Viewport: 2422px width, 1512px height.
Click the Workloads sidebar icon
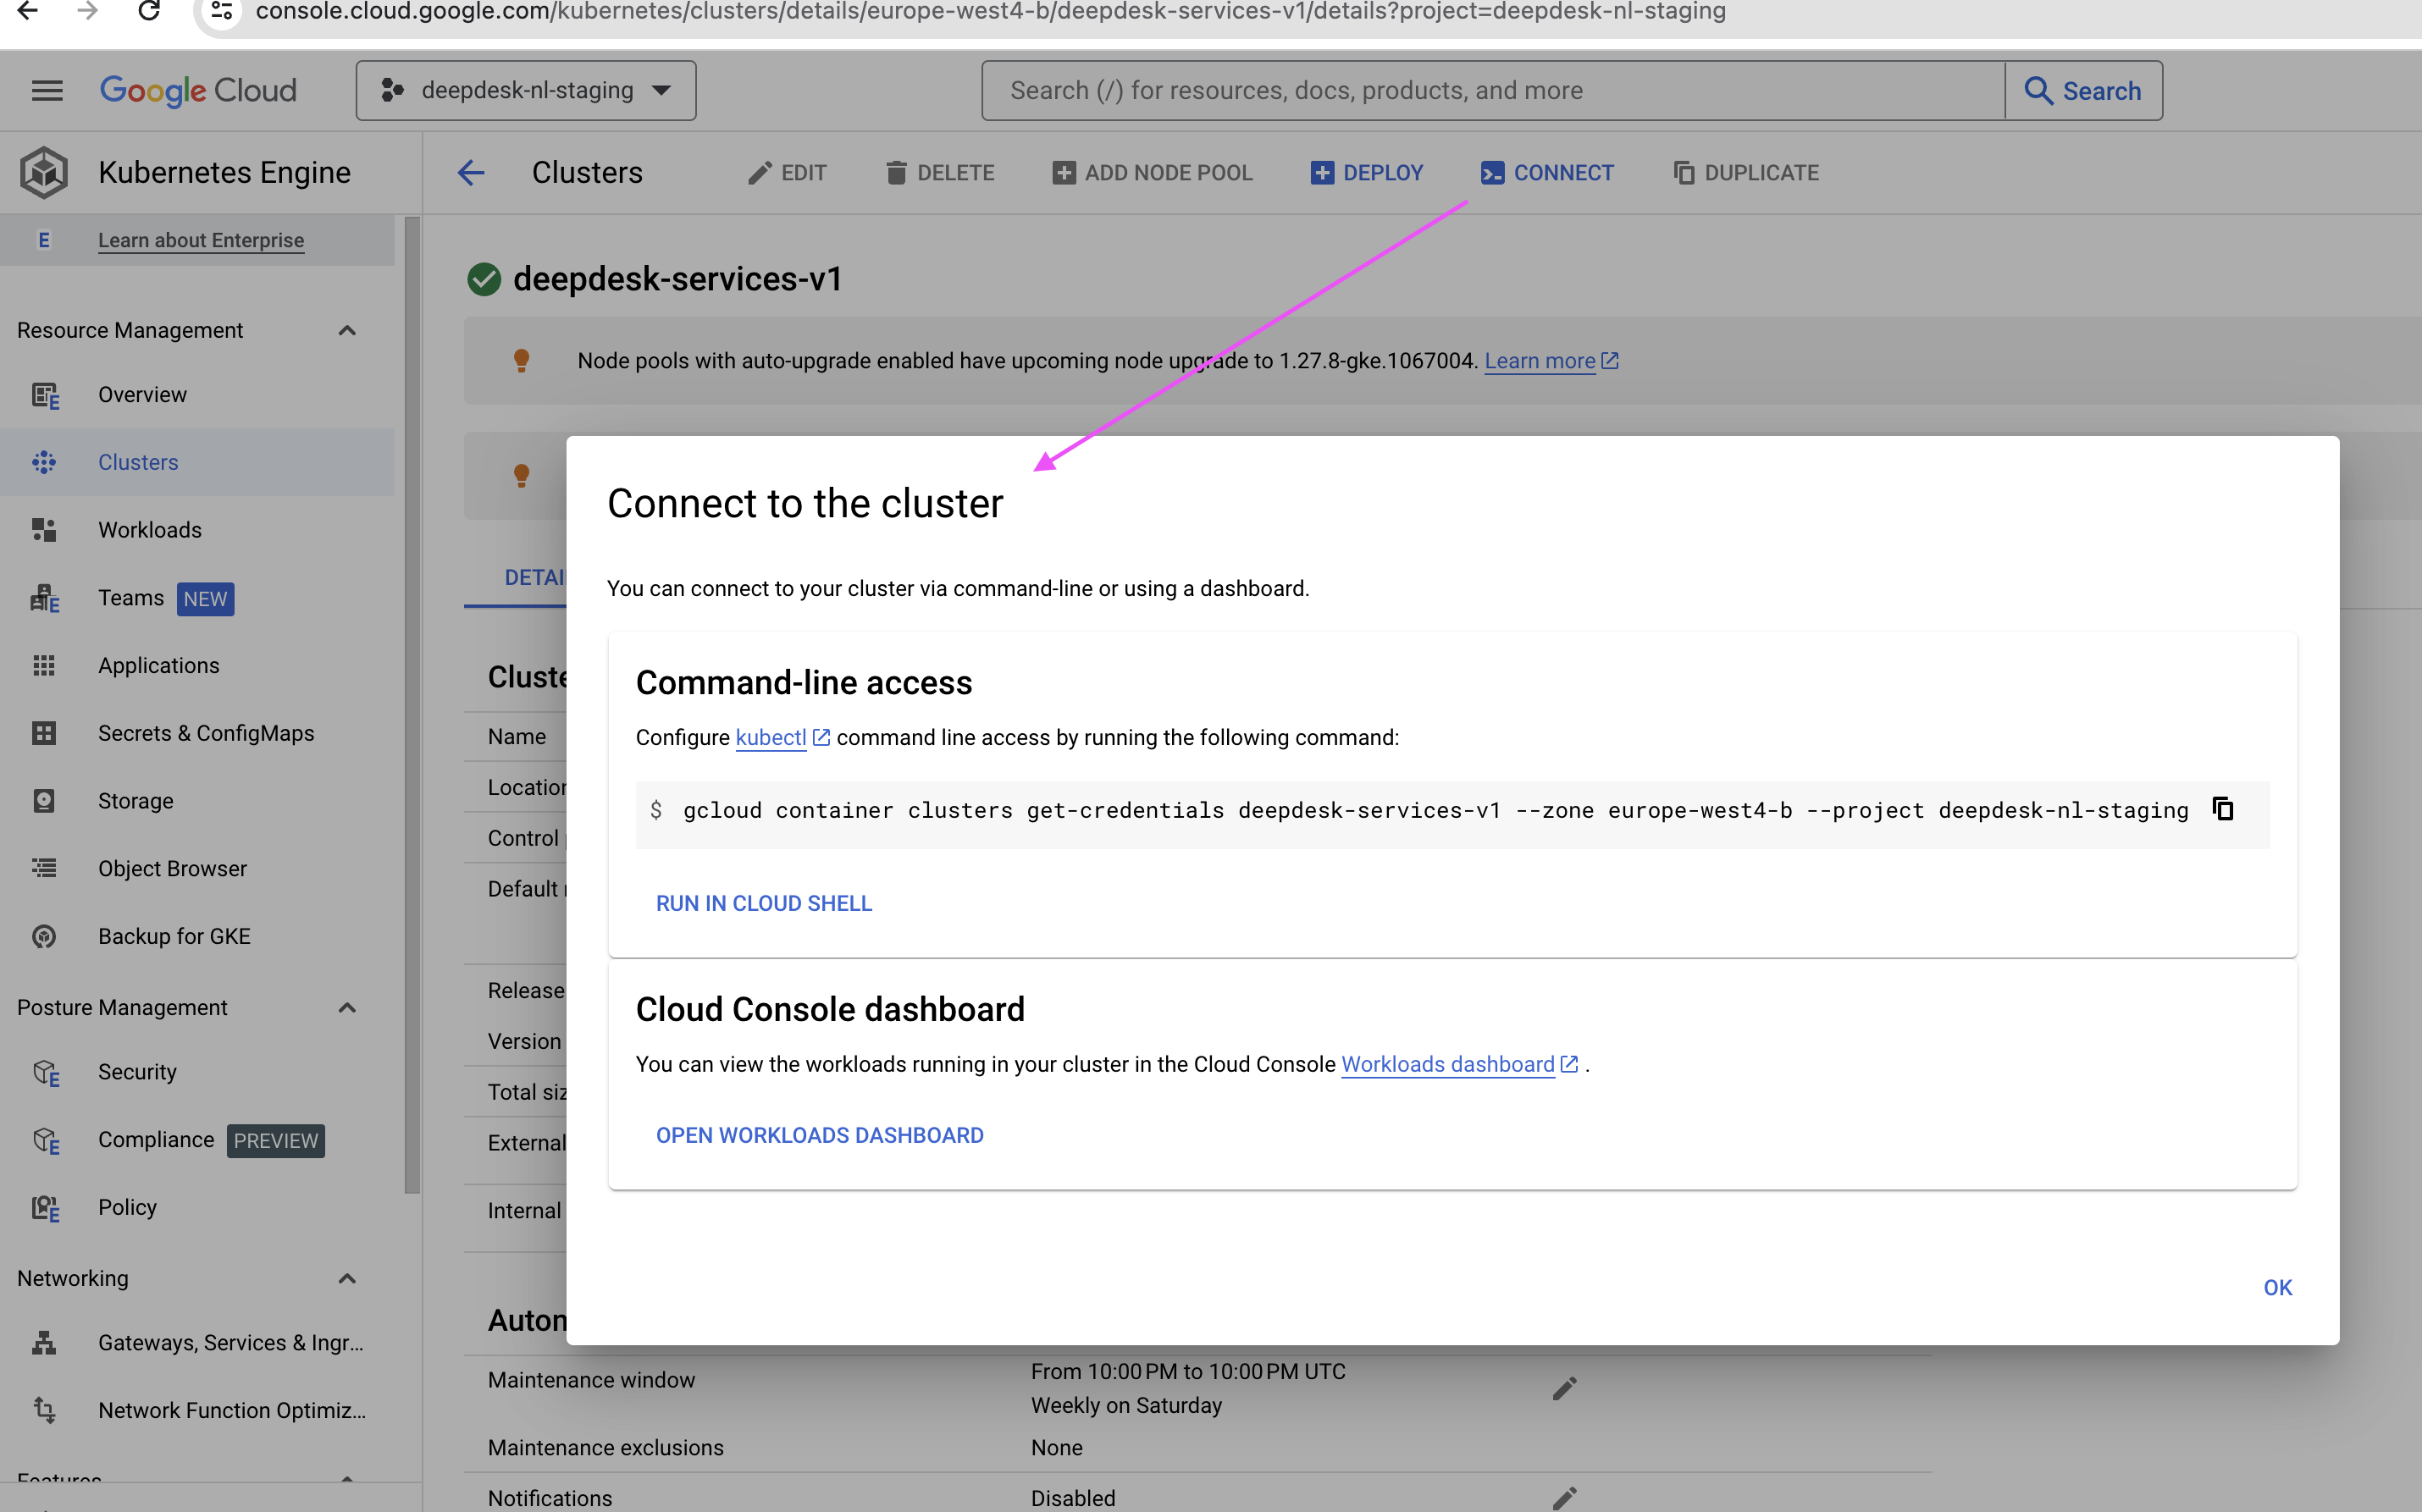point(44,530)
